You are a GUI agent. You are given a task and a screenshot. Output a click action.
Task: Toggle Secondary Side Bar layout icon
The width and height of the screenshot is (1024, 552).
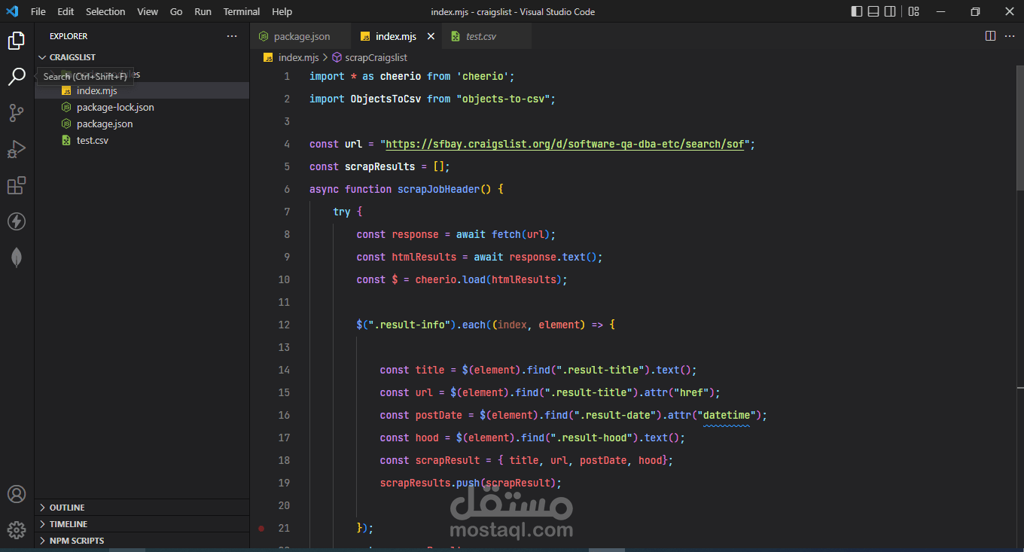[890, 11]
